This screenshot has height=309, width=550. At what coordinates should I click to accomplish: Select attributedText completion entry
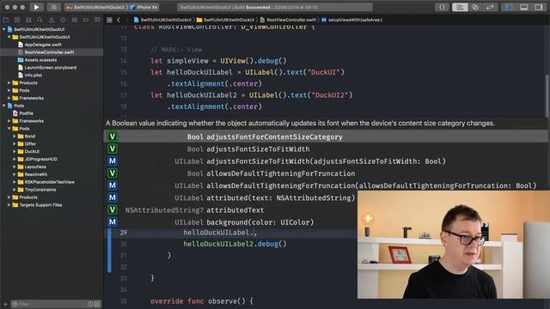pyautogui.click(x=231, y=209)
